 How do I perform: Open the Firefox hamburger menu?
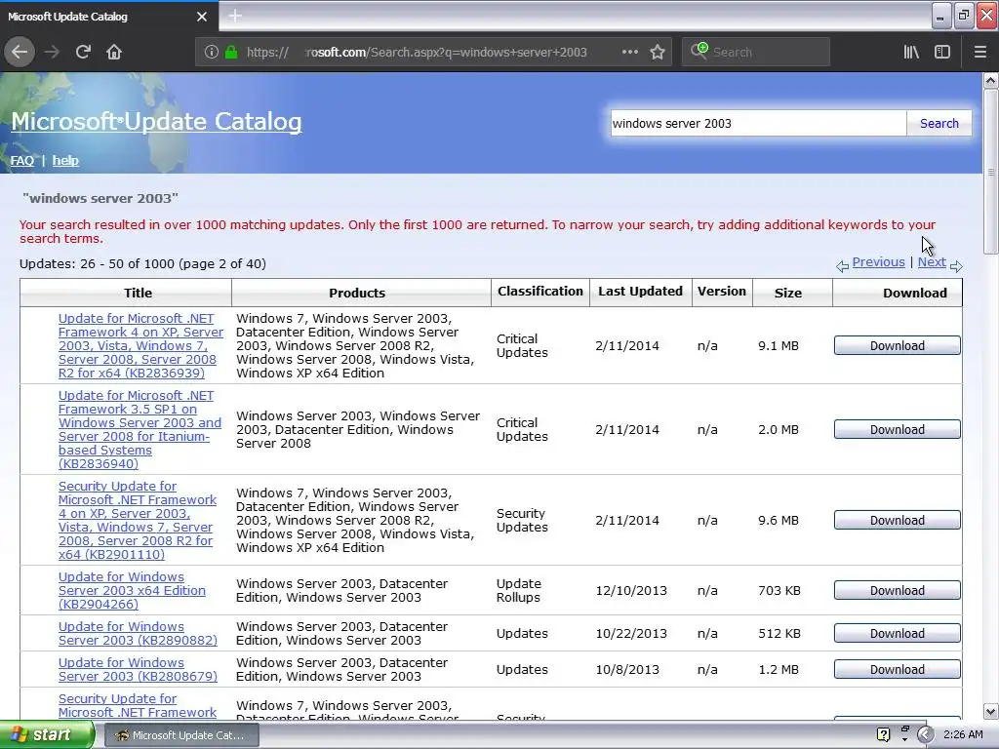click(x=979, y=52)
